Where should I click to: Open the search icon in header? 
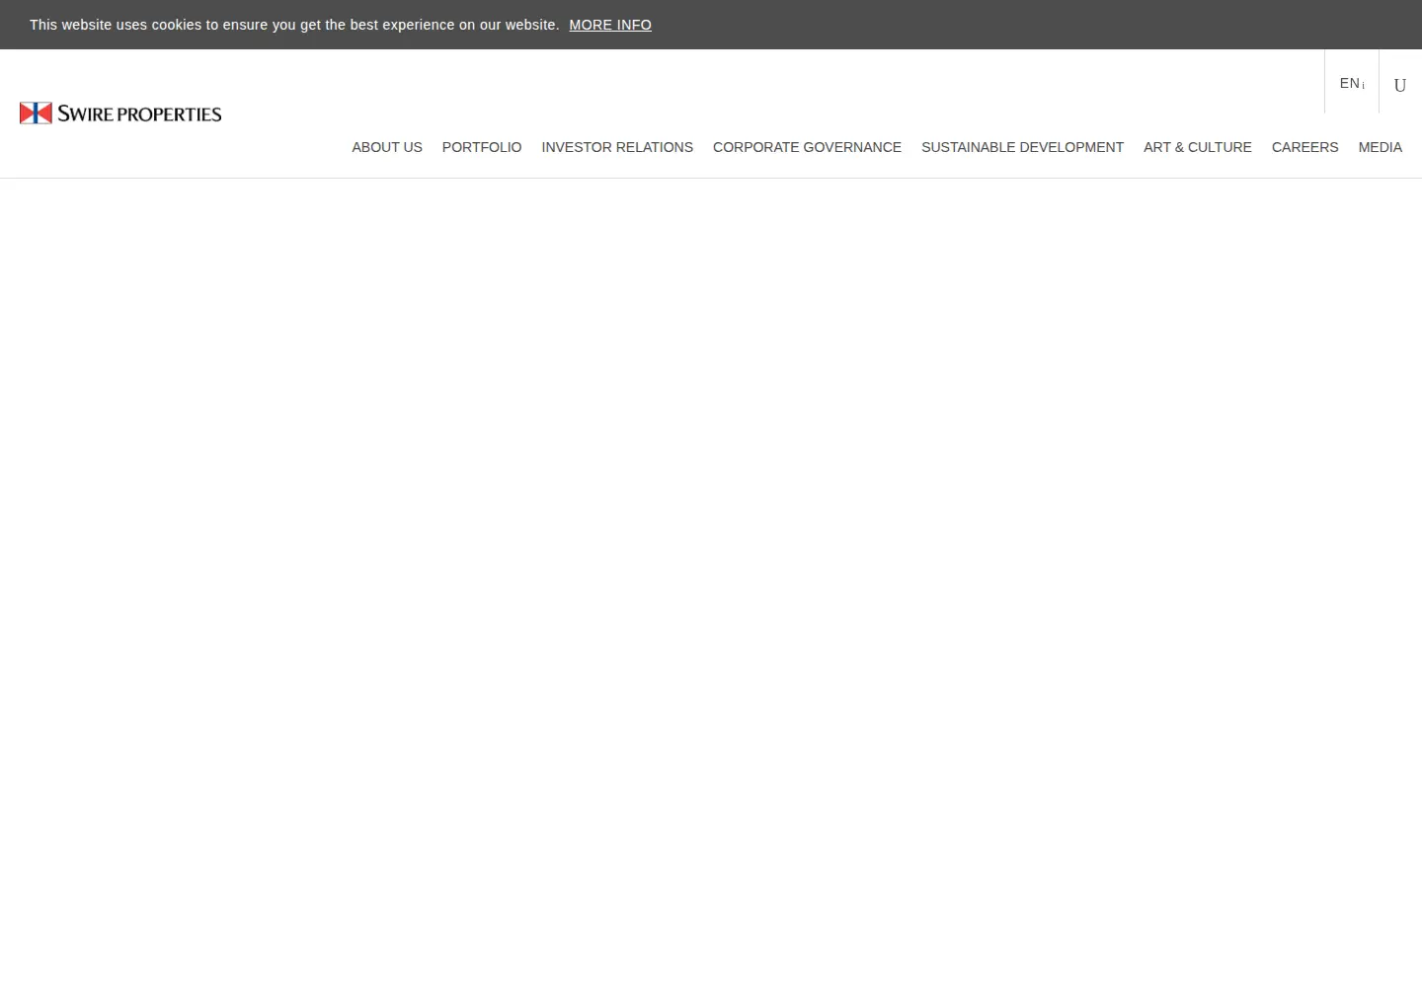1399,85
